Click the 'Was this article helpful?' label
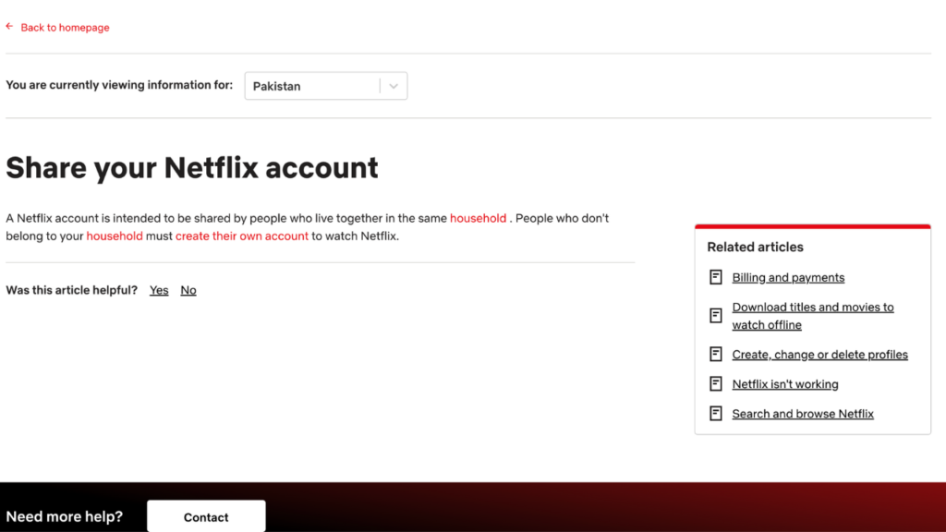This screenshot has height=532, width=946. (x=72, y=290)
